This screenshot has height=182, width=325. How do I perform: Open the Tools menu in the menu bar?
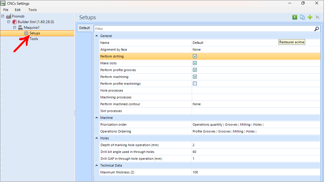(x=33, y=10)
